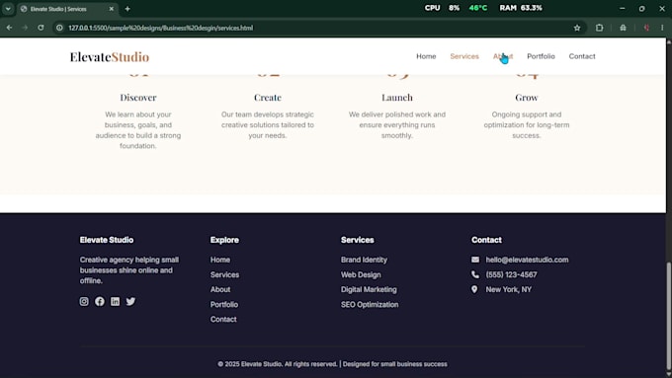Screen dimensions: 672x378
Task: Follow the footer Explore Home link
Action: point(219,260)
